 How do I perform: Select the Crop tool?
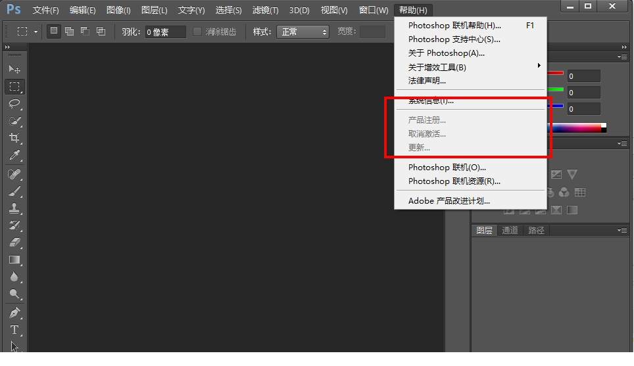14,138
